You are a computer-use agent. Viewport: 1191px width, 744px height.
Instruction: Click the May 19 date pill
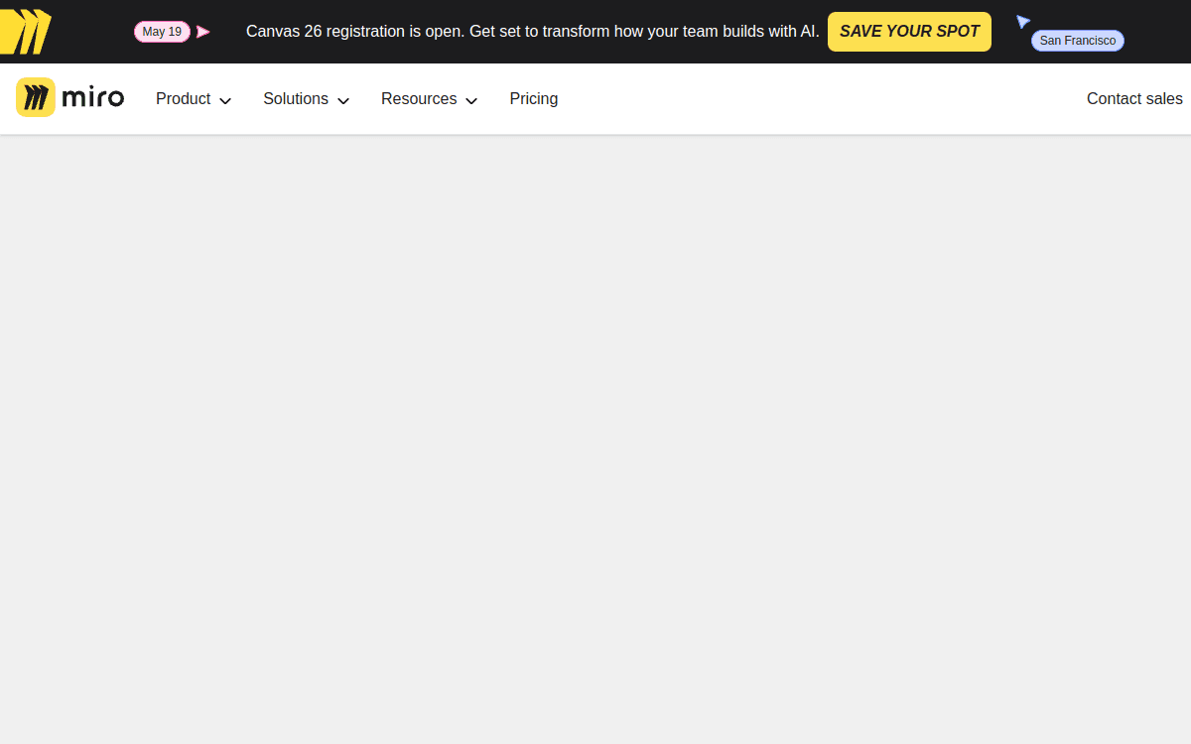(161, 31)
